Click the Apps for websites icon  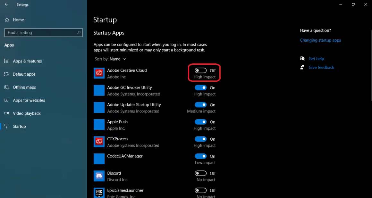(7, 100)
